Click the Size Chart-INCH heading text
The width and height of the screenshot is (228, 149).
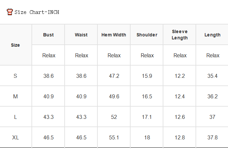tap(37, 12)
